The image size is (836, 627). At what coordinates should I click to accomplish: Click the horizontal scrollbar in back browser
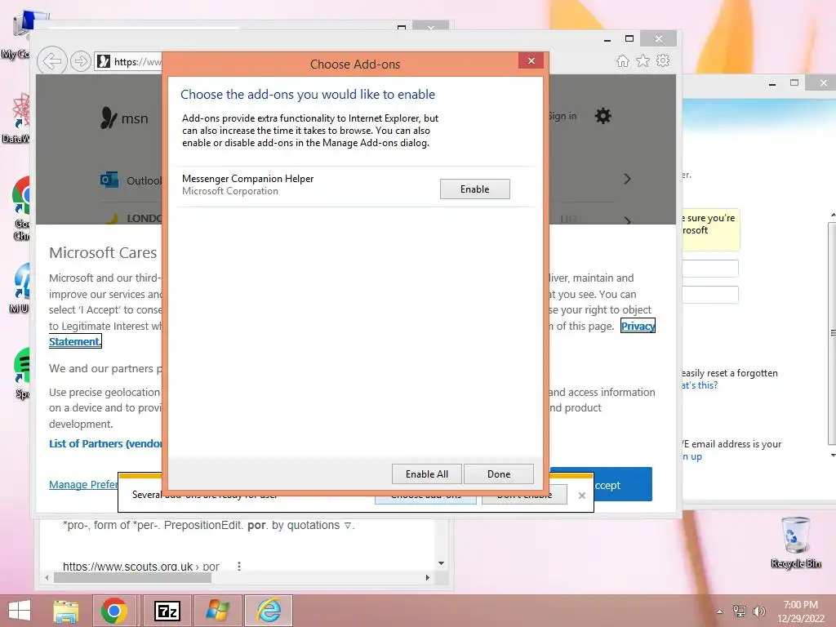pyautogui.click(x=133, y=577)
